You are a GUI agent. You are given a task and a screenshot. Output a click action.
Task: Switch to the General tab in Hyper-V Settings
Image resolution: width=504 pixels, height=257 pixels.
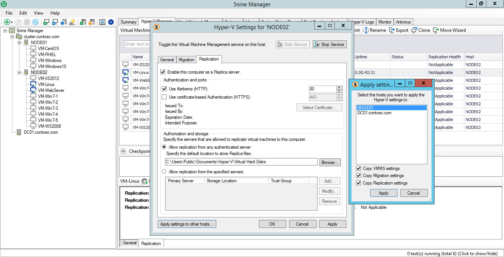(x=167, y=60)
